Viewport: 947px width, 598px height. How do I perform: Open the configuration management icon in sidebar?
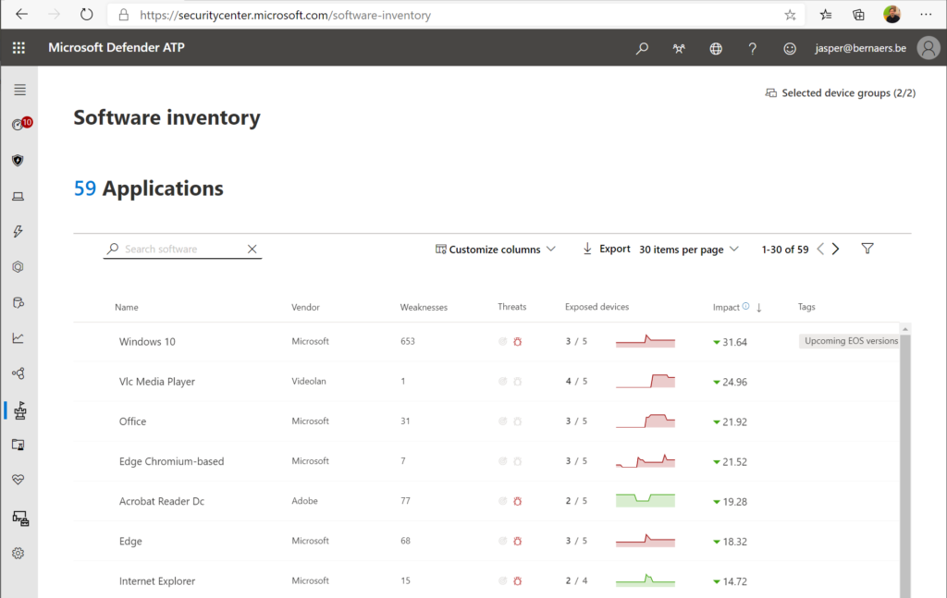pyautogui.click(x=20, y=519)
